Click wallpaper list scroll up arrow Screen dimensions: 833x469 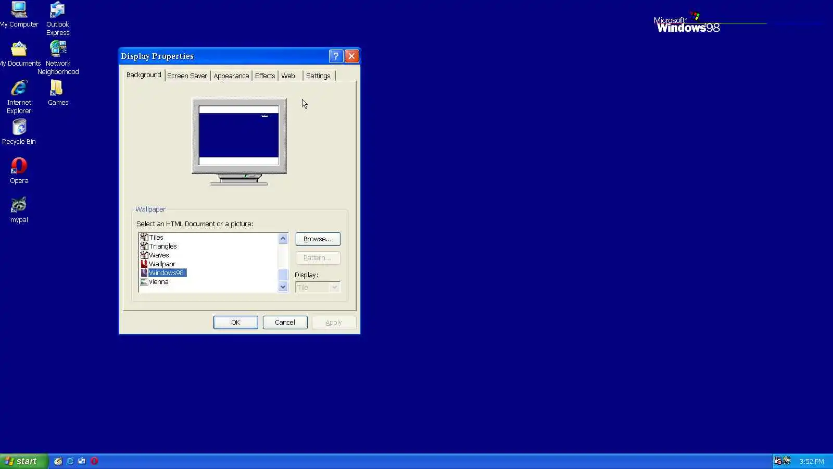click(x=283, y=238)
